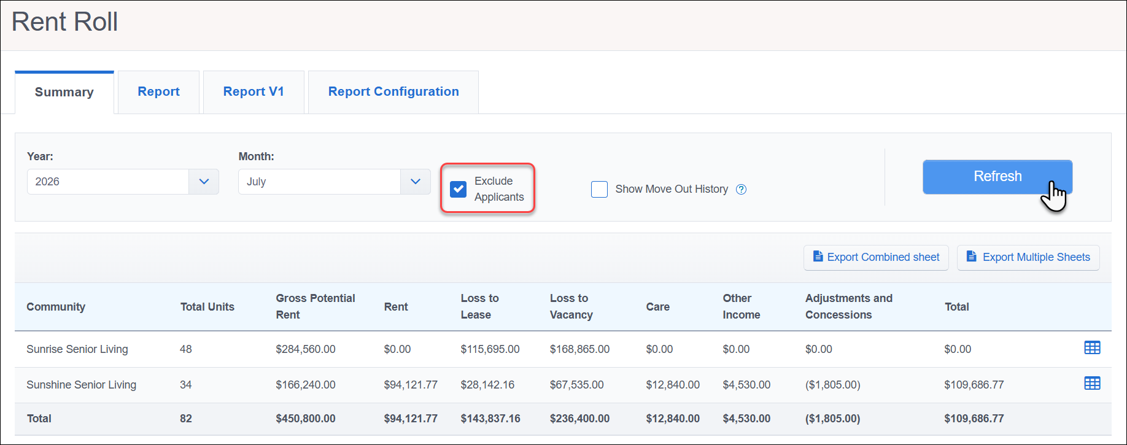This screenshot has width=1127, height=445.
Task: Click the Community column header
Action: tap(56, 307)
